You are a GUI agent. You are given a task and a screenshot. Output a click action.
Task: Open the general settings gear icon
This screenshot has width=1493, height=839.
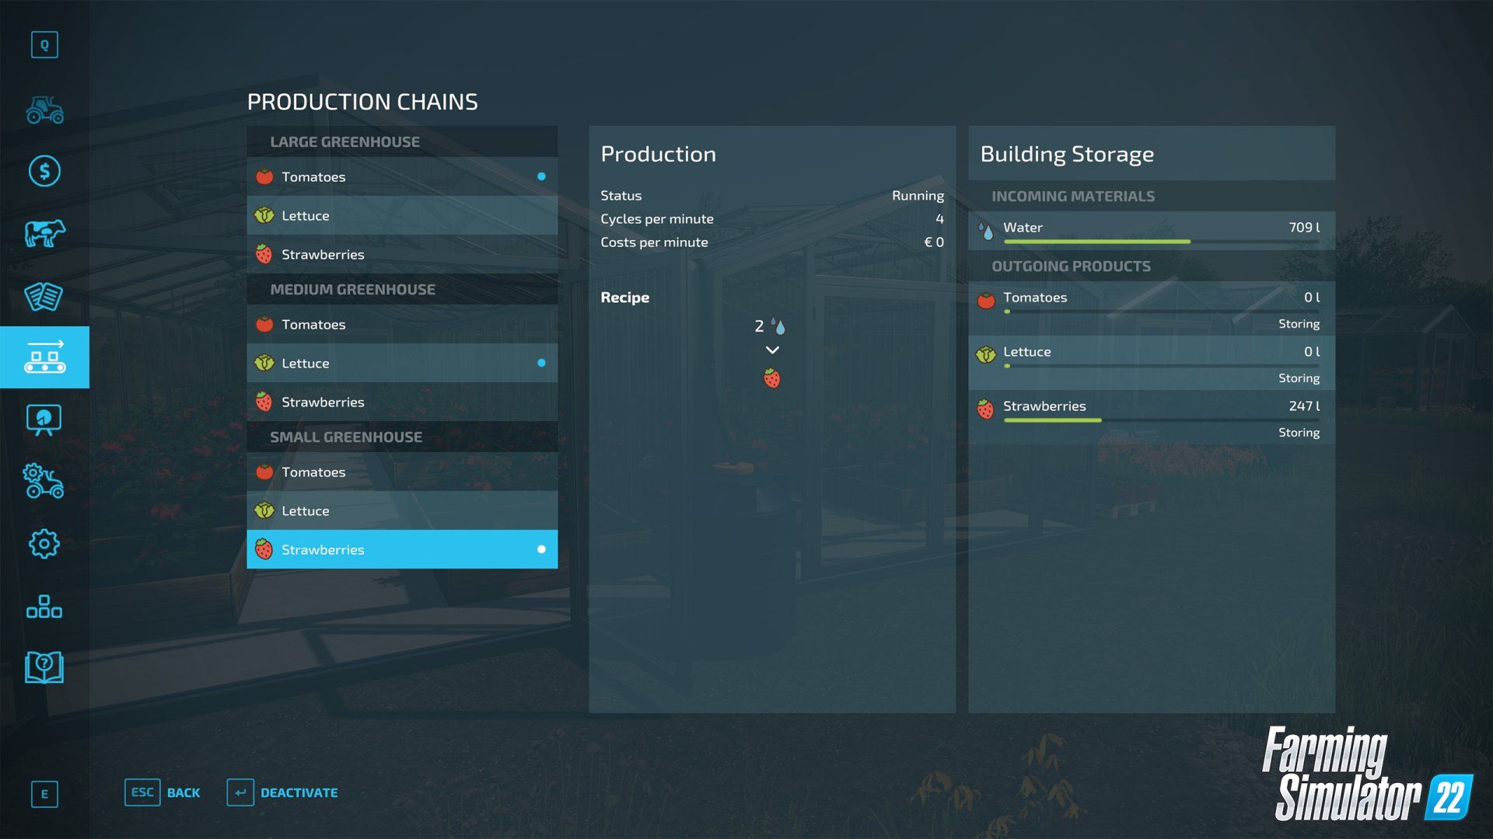point(44,544)
